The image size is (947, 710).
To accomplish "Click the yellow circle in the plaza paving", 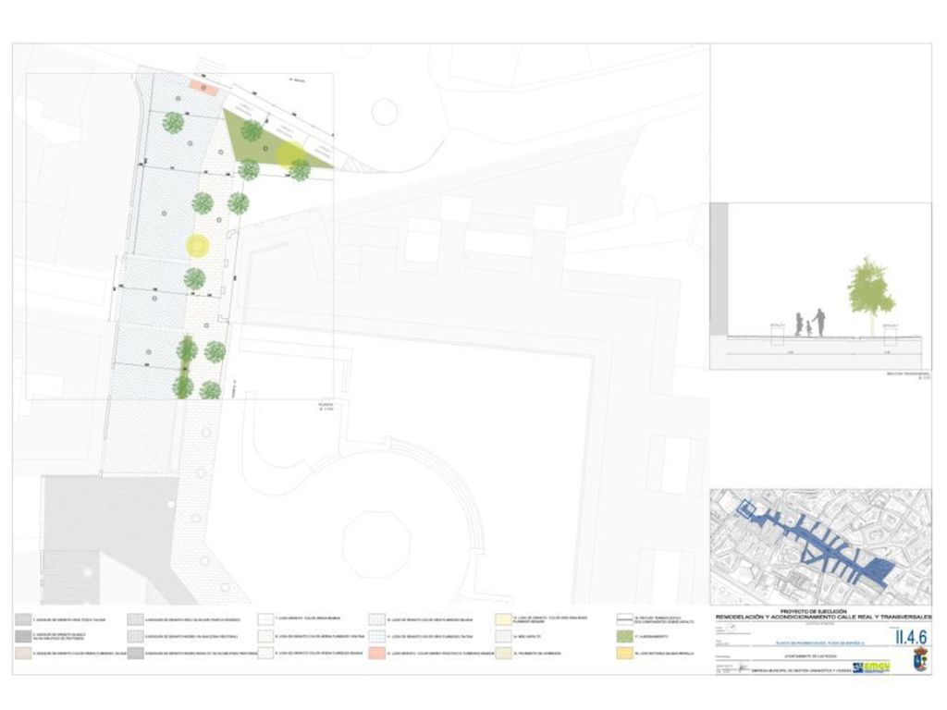I will click(198, 245).
